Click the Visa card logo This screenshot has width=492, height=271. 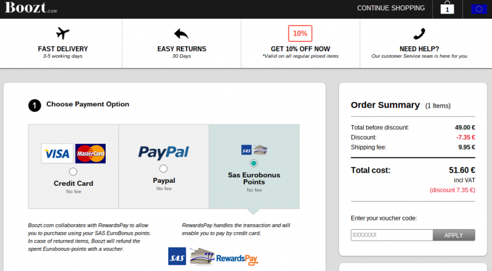pyautogui.click(x=57, y=154)
